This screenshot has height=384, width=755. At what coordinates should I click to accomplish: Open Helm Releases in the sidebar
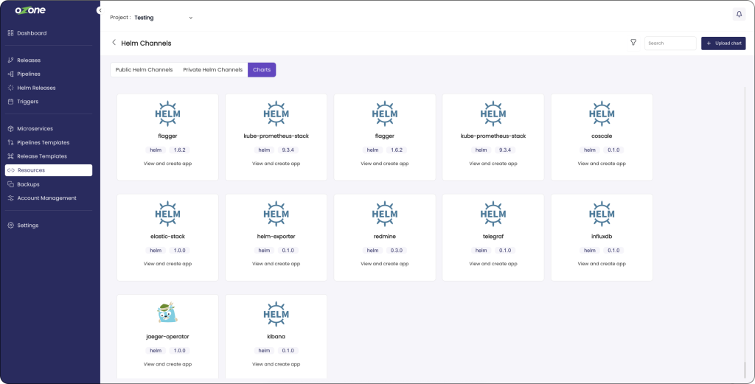pos(36,88)
